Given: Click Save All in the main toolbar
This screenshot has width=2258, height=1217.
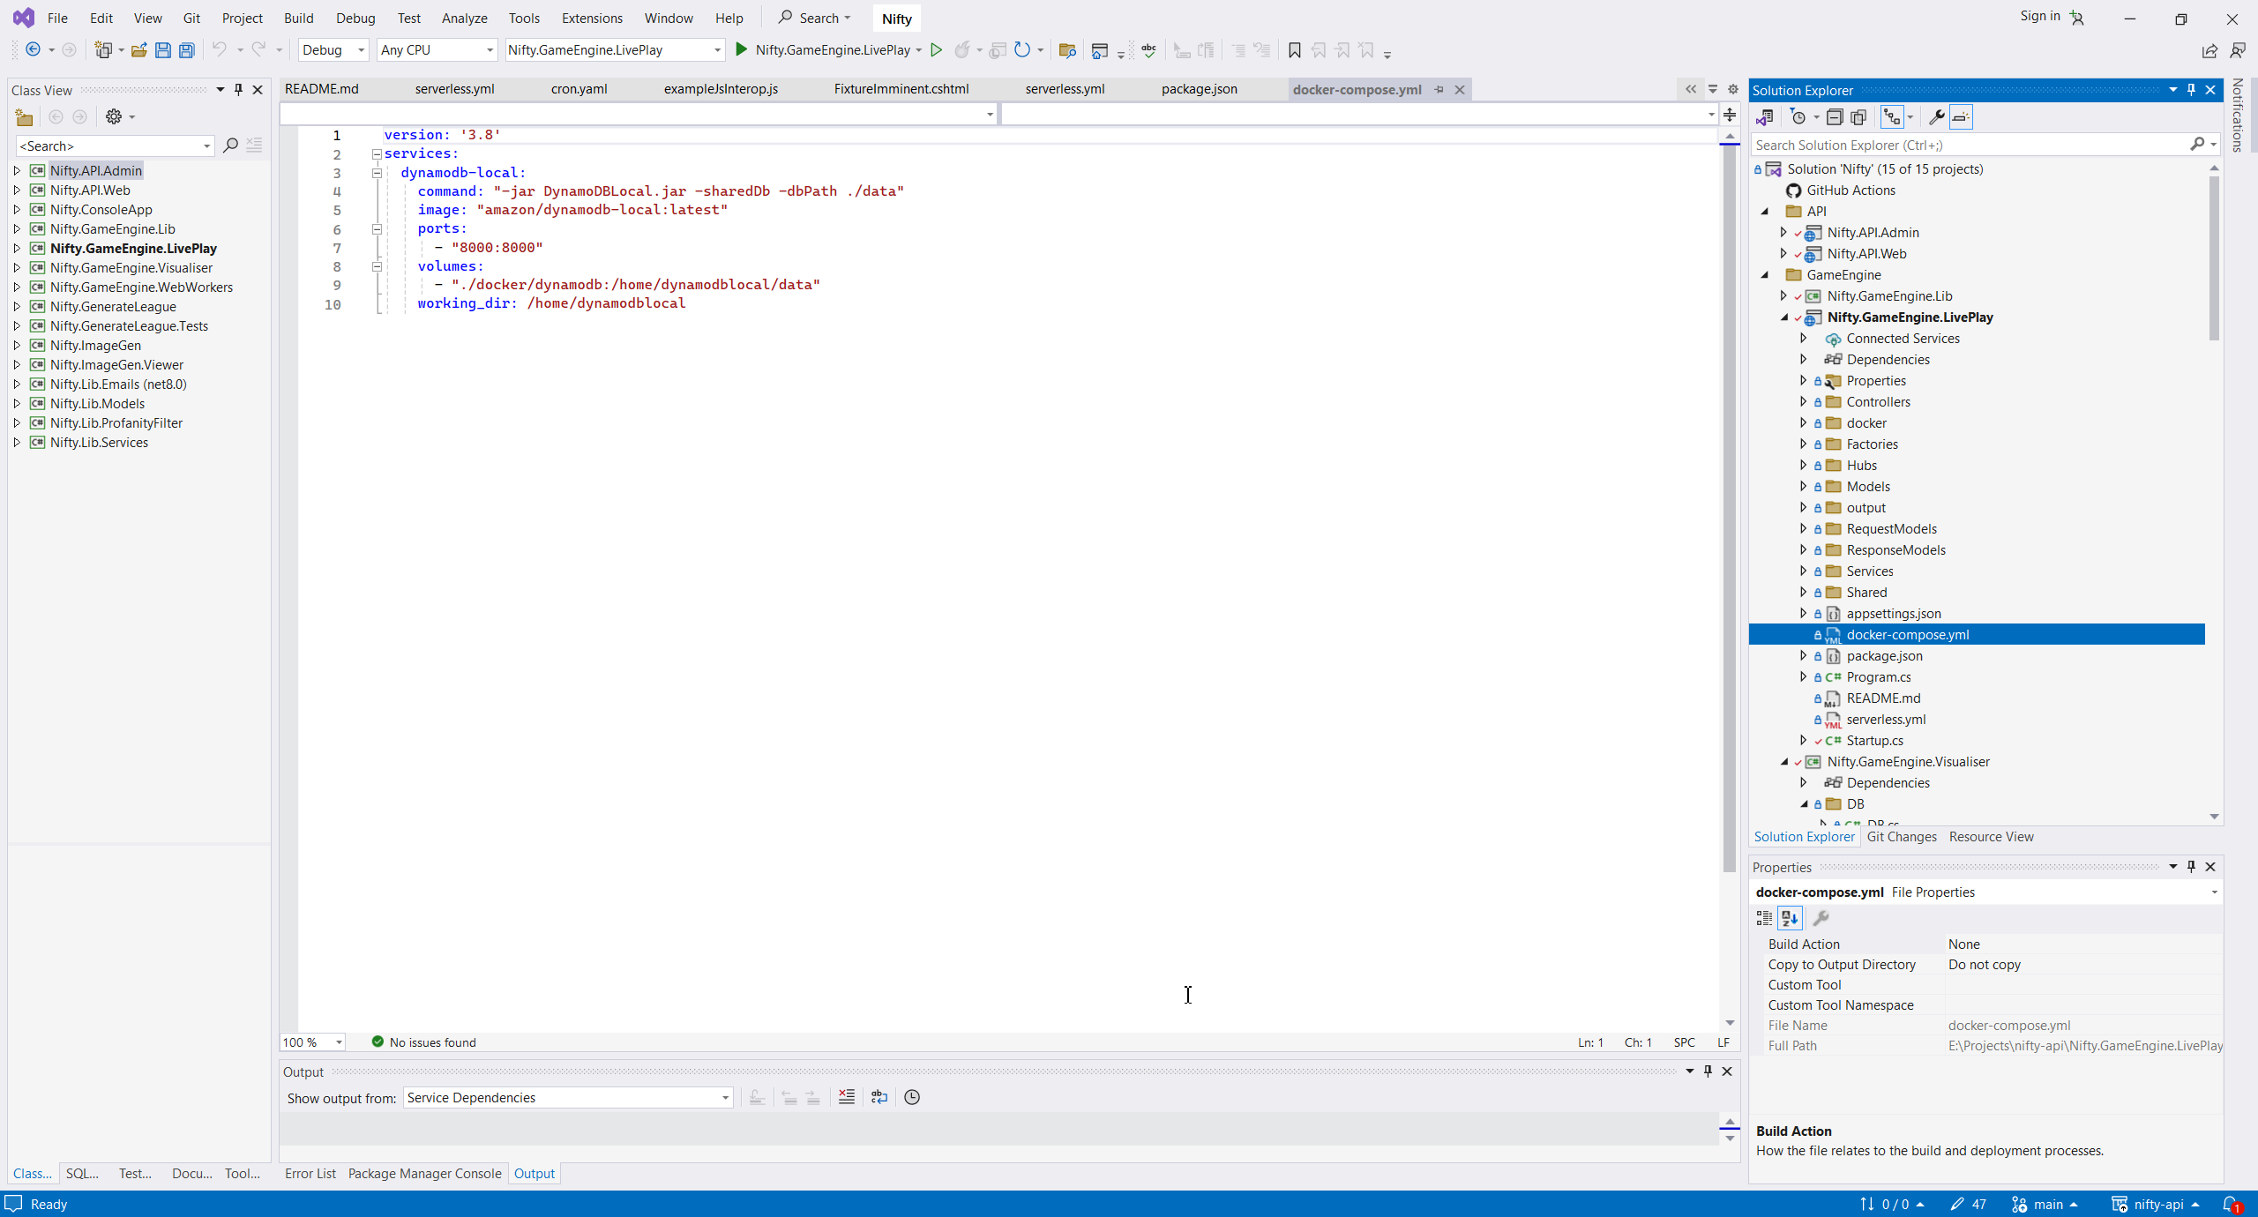Looking at the screenshot, I should tap(186, 50).
